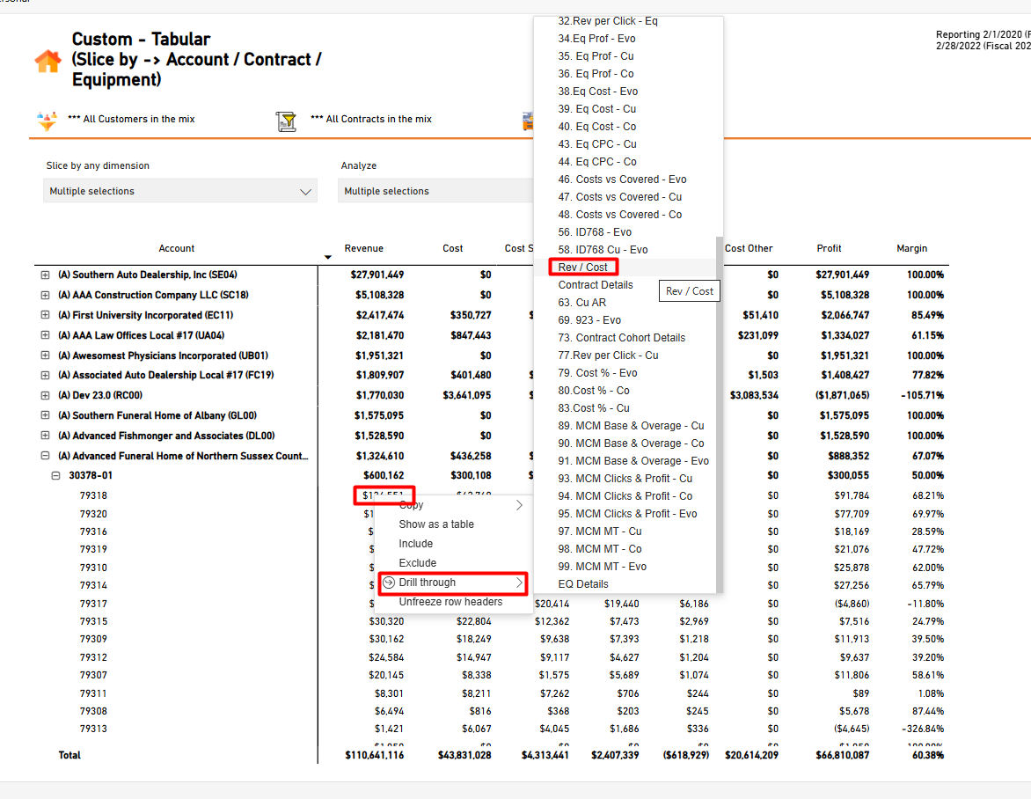The width and height of the screenshot is (1031, 799).
Task: Click the *** All Customers in the mix label
Action: point(131,119)
